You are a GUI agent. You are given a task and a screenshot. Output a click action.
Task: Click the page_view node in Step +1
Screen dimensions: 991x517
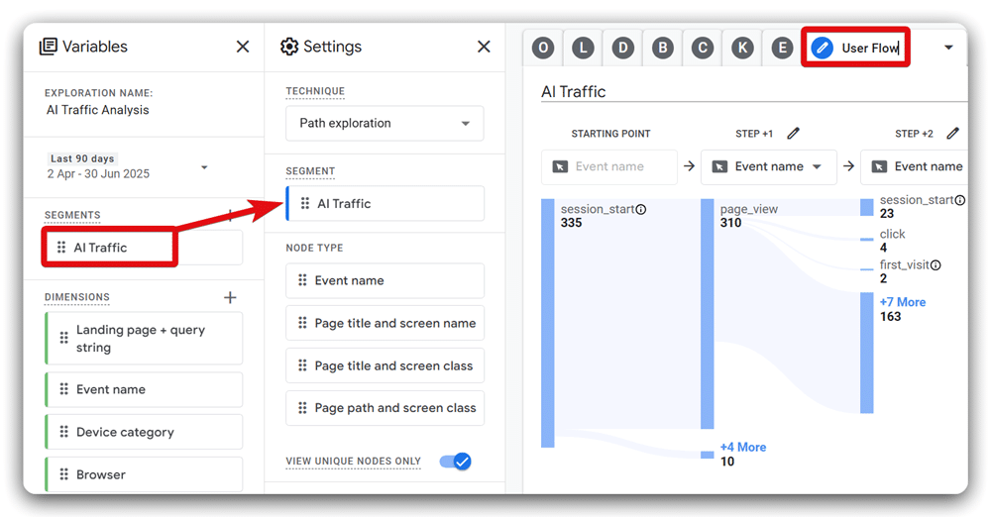708,314
